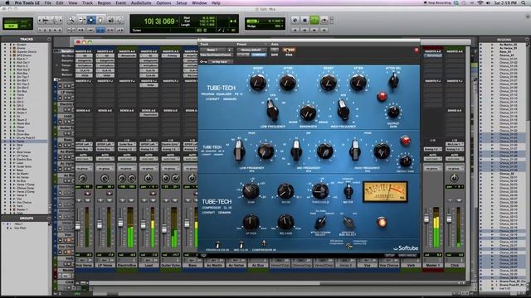The image size is (531, 298).
Task: Click the Lead channel name in mixer
Action: point(149,265)
